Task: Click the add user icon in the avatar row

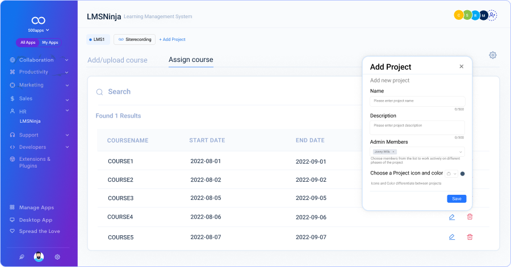Action: [x=492, y=16]
